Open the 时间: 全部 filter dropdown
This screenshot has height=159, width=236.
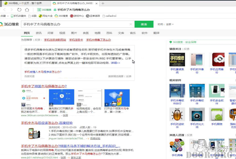165,24
